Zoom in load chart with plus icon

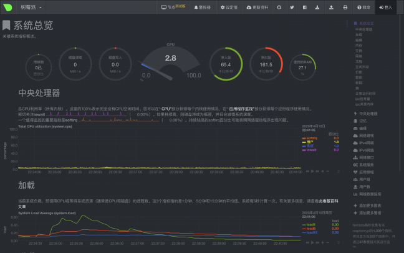tap(322, 242)
